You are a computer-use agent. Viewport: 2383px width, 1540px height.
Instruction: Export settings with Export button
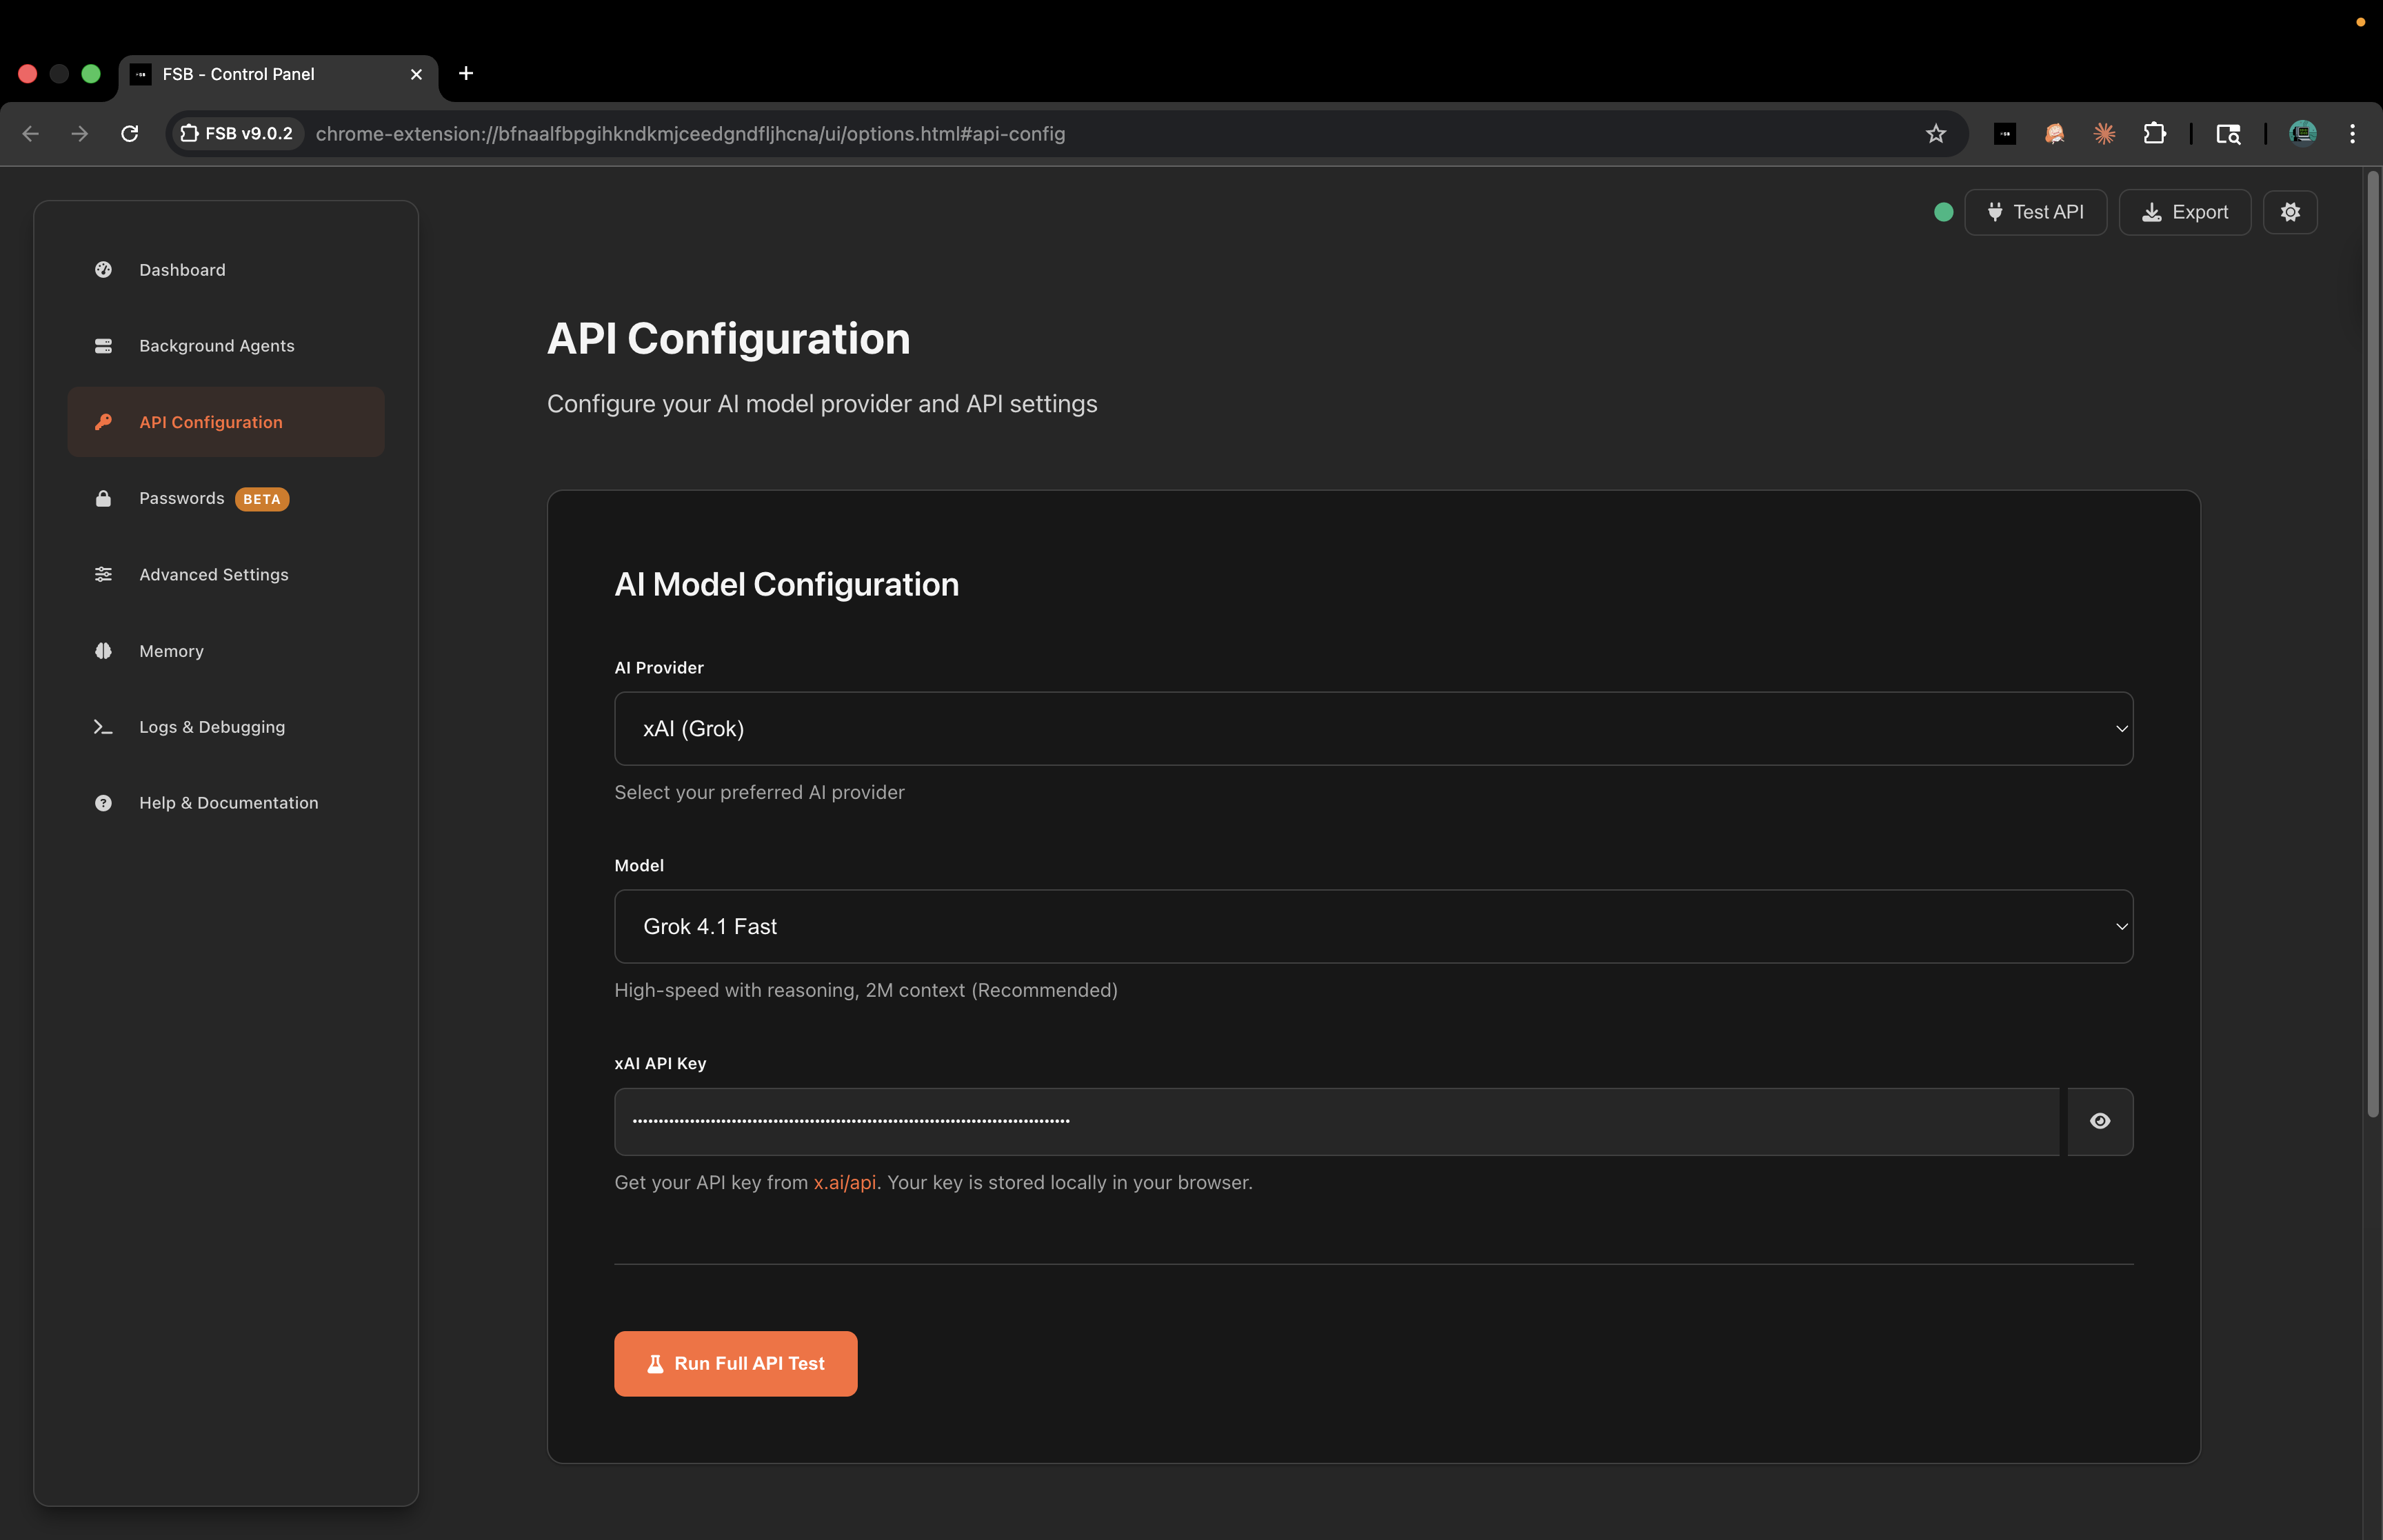point(2185,212)
